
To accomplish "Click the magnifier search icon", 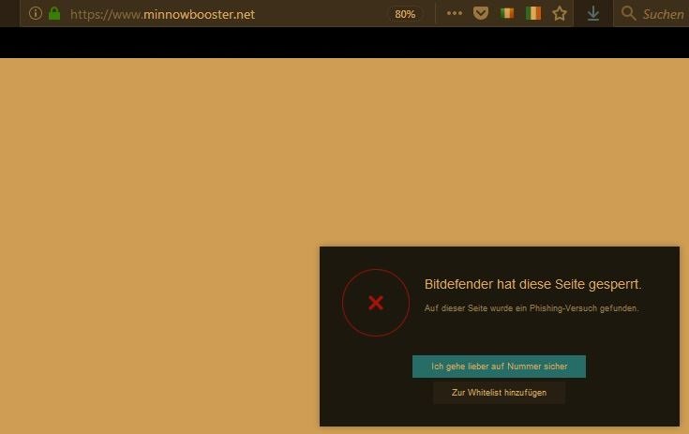I will (x=628, y=13).
